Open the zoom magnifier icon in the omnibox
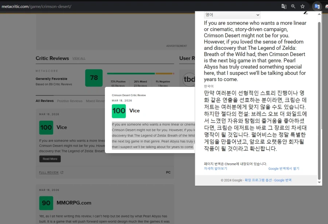328x224 pixels. coord(293,6)
